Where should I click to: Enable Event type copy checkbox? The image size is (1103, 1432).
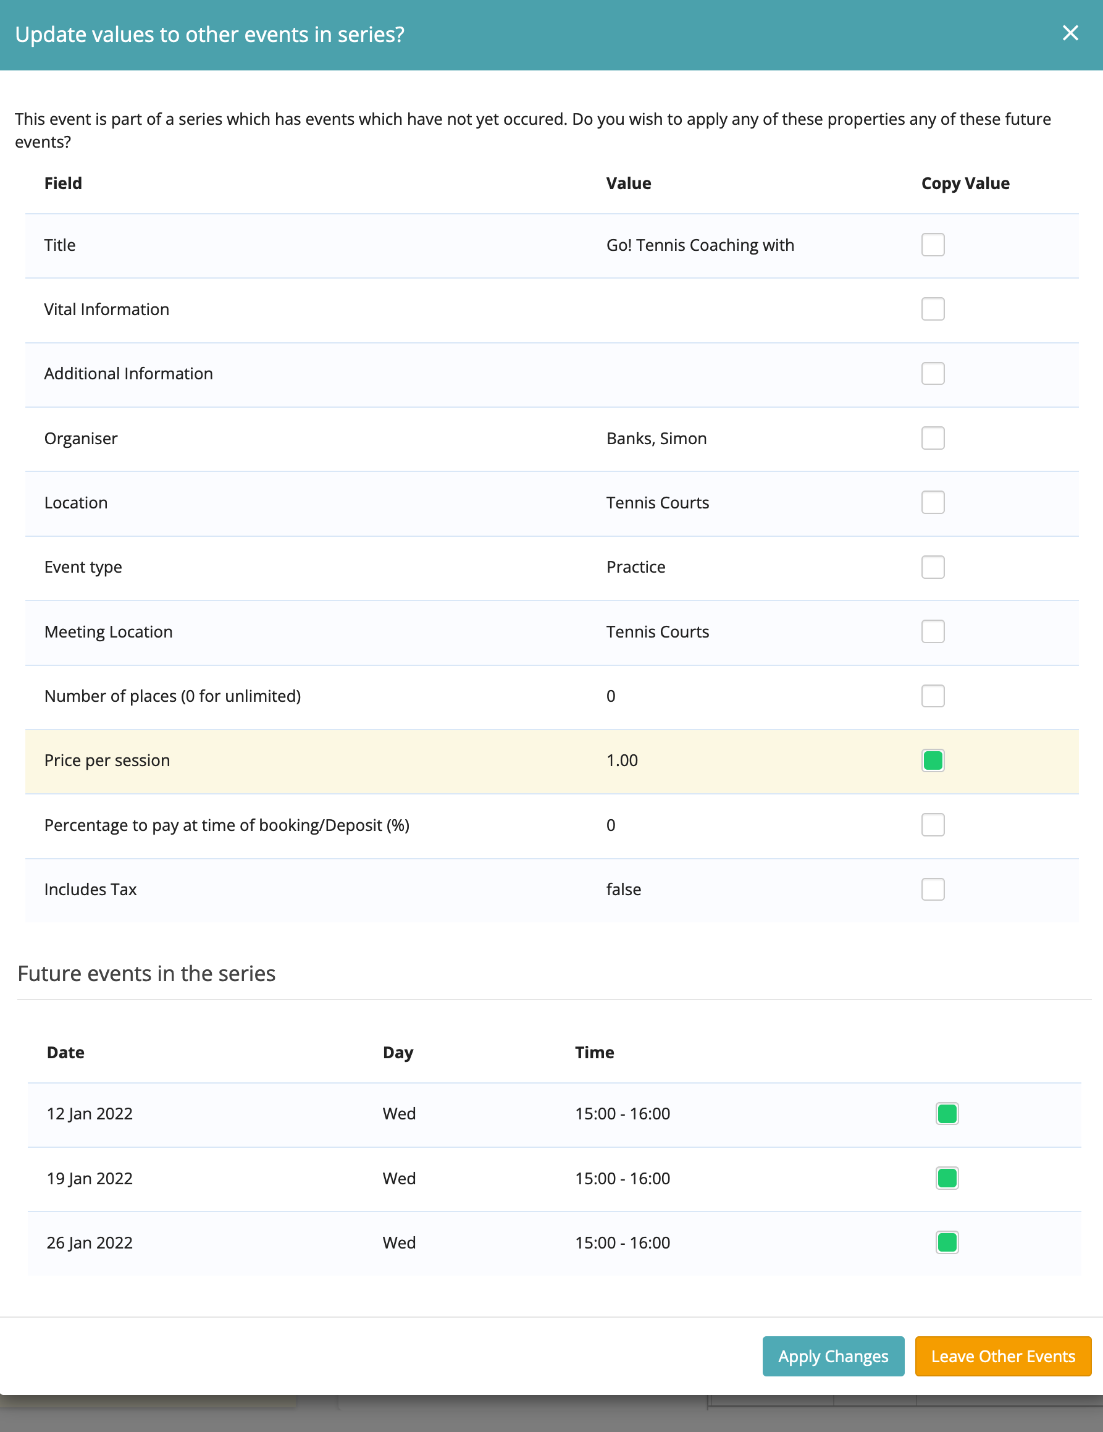932,566
